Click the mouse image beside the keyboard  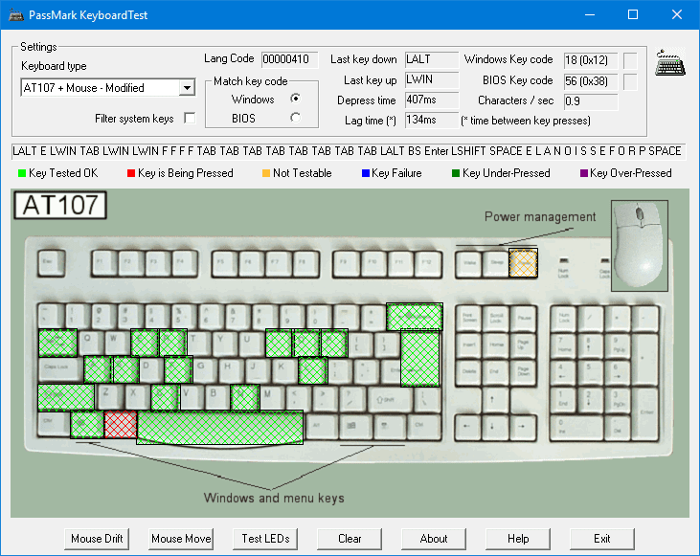coord(641,244)
